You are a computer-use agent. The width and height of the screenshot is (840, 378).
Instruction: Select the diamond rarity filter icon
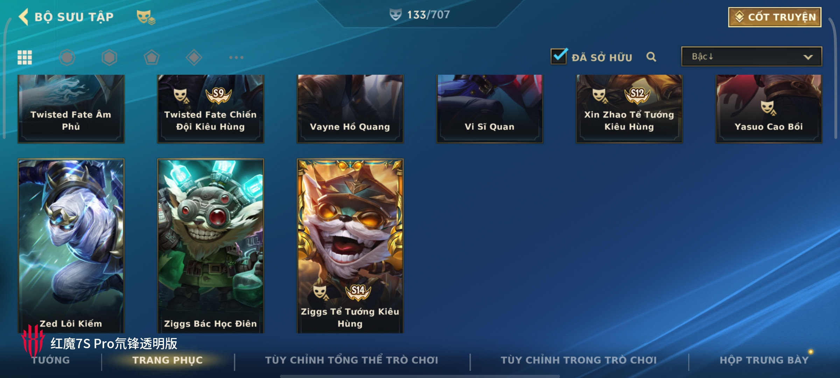[194, 57]
